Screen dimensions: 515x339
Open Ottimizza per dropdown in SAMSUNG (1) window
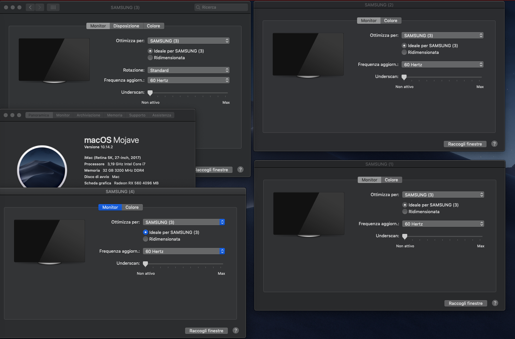(x=443, y=195)
